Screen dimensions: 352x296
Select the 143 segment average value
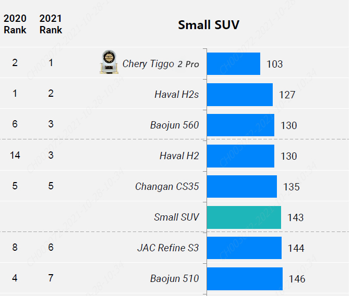(x=296, y=217)
